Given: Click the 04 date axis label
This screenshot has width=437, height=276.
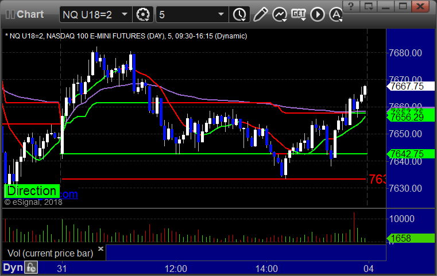Looking at the screenshot, I should (369, 269).
